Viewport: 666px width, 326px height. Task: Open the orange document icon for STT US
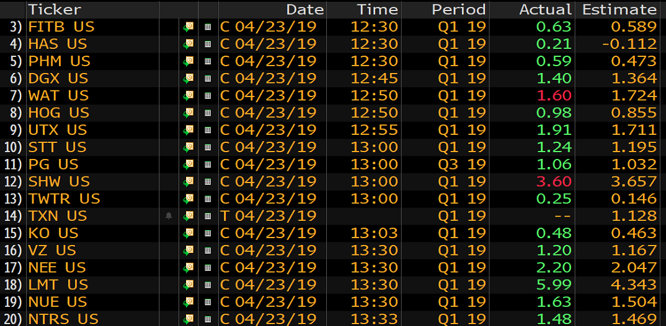(x=188, y=147)
